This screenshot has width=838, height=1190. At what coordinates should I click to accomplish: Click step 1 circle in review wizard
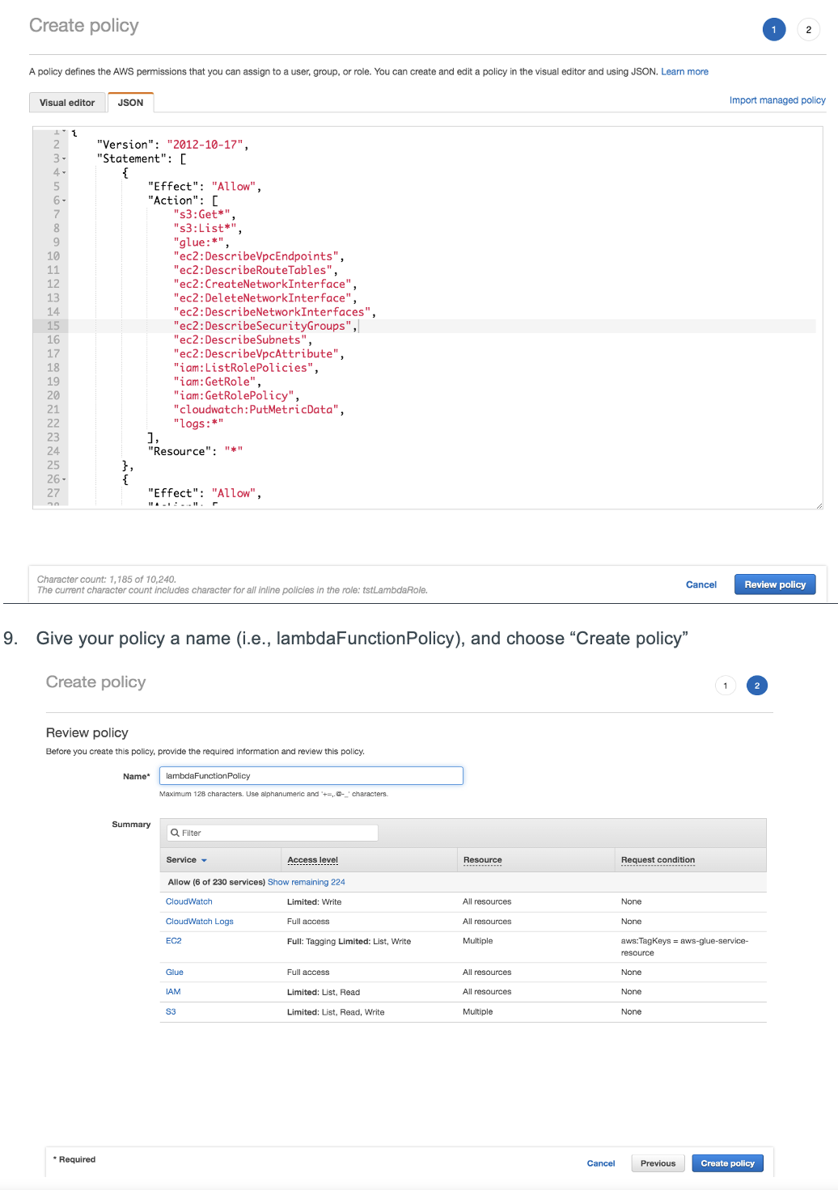(726, 686)
